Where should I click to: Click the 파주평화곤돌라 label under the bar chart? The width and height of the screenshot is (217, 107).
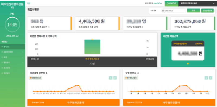point(92,59)
